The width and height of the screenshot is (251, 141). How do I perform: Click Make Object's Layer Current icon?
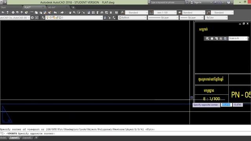point(105,18)
